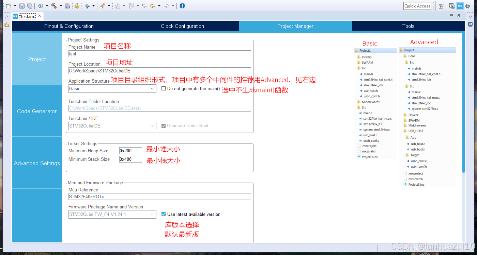Image resolution: width=477 pixels, height=255 pixels.
Task: Open the Application Structure Basic dropdown
Action: coord(112,88)
